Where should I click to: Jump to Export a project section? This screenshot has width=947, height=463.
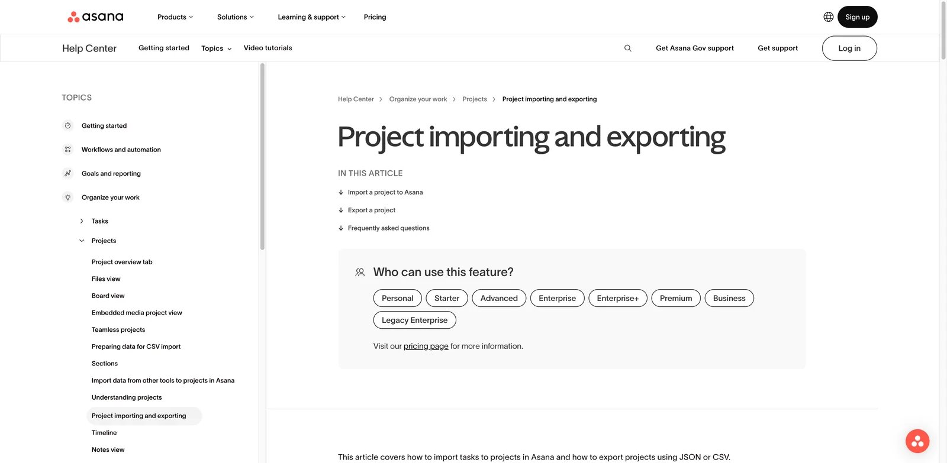372,210
